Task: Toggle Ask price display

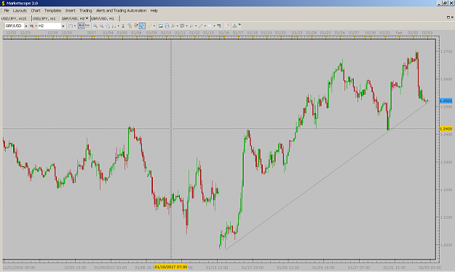Action: click(x=87, y=26)
